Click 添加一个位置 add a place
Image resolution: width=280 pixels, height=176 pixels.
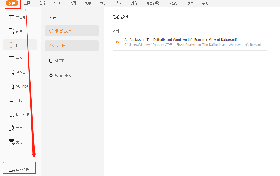(64, 75)
